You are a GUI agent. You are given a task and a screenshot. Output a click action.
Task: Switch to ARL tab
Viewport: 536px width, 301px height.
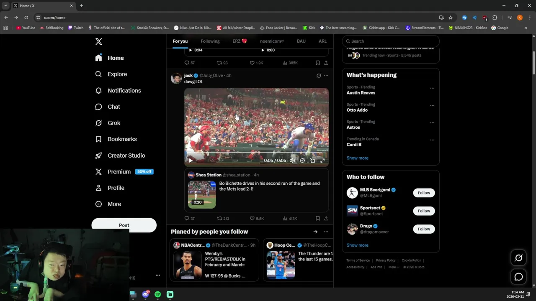tap(322, 41)
